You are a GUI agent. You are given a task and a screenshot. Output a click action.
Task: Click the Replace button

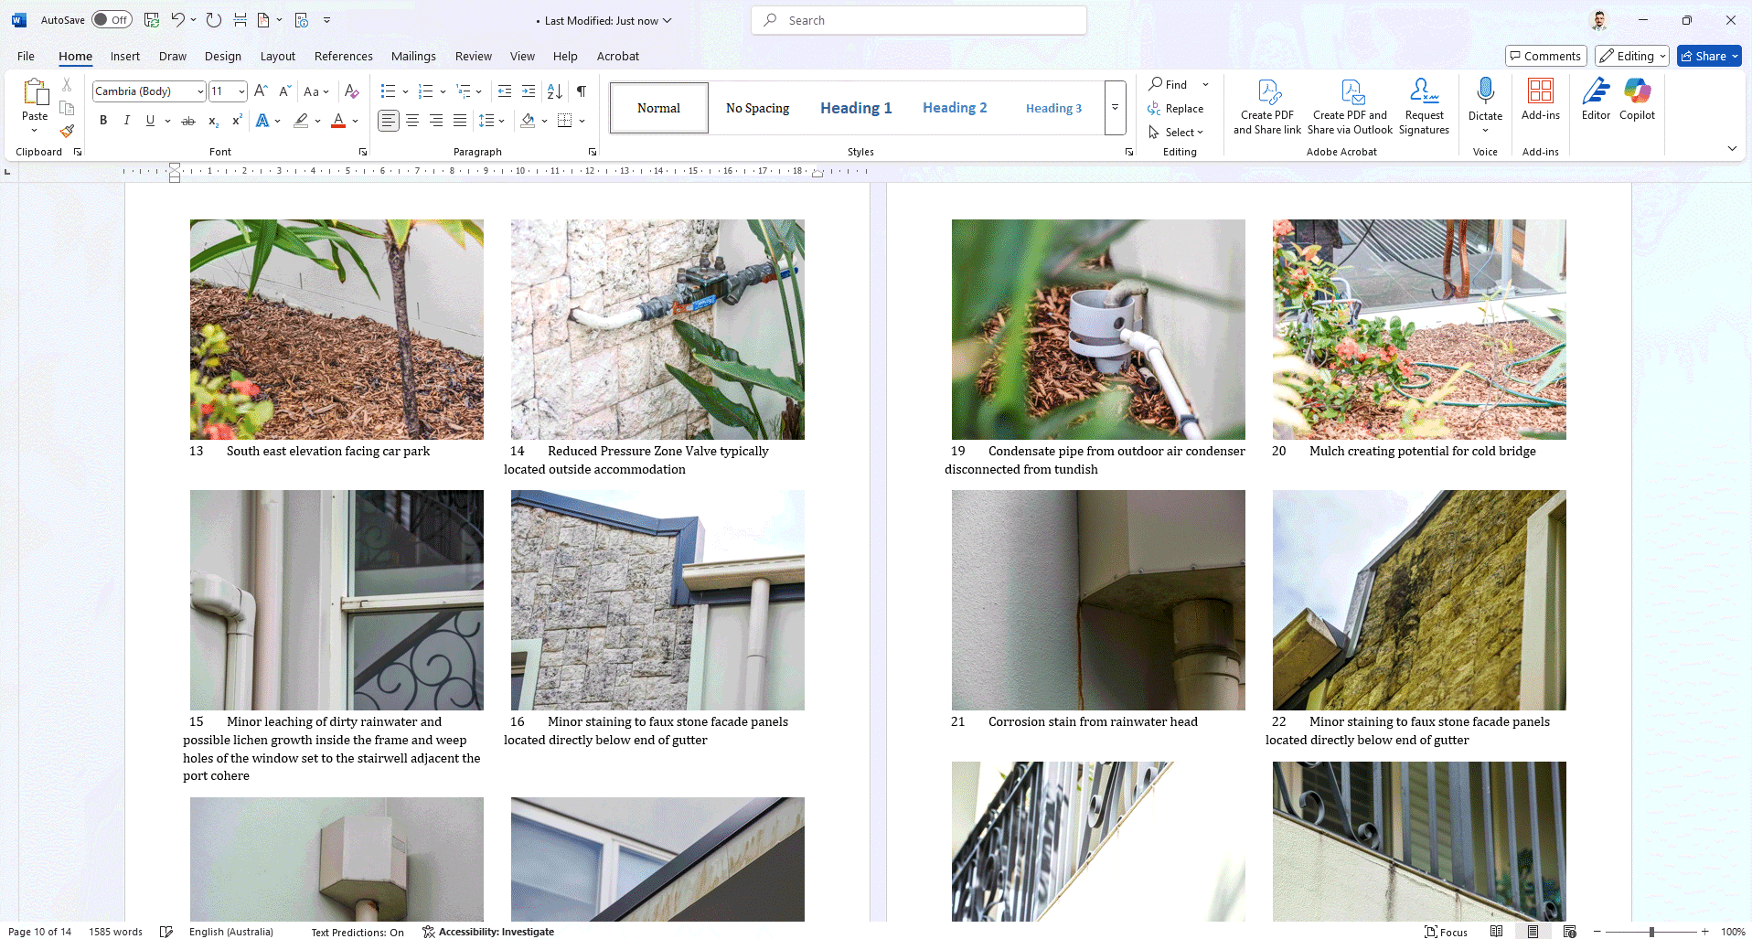(x=1176, y=109)
